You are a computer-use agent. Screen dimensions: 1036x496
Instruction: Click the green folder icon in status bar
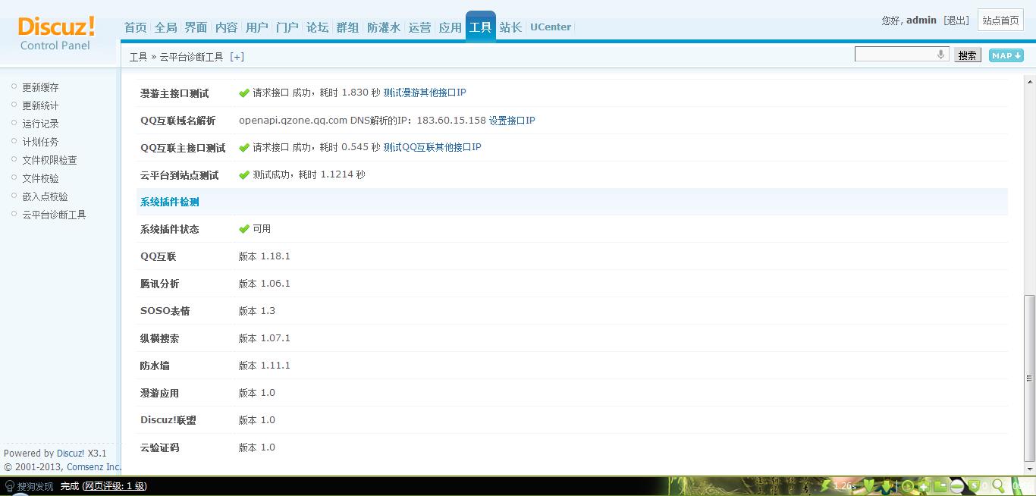940,486
